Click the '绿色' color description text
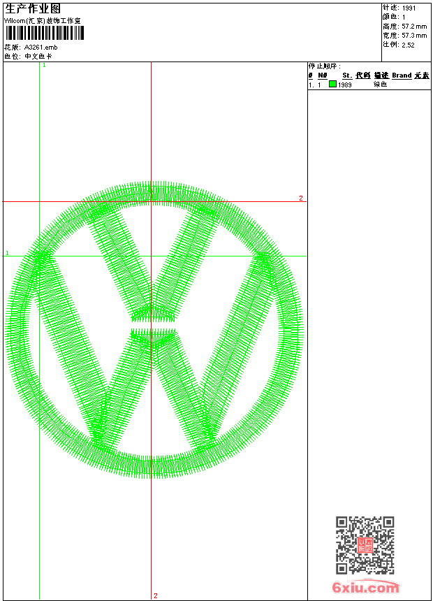 coord(380,85)
